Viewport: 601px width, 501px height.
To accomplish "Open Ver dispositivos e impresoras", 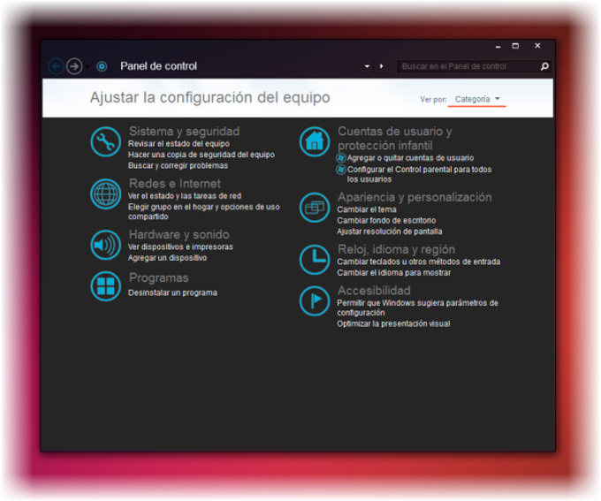I will tap(180, 247).
